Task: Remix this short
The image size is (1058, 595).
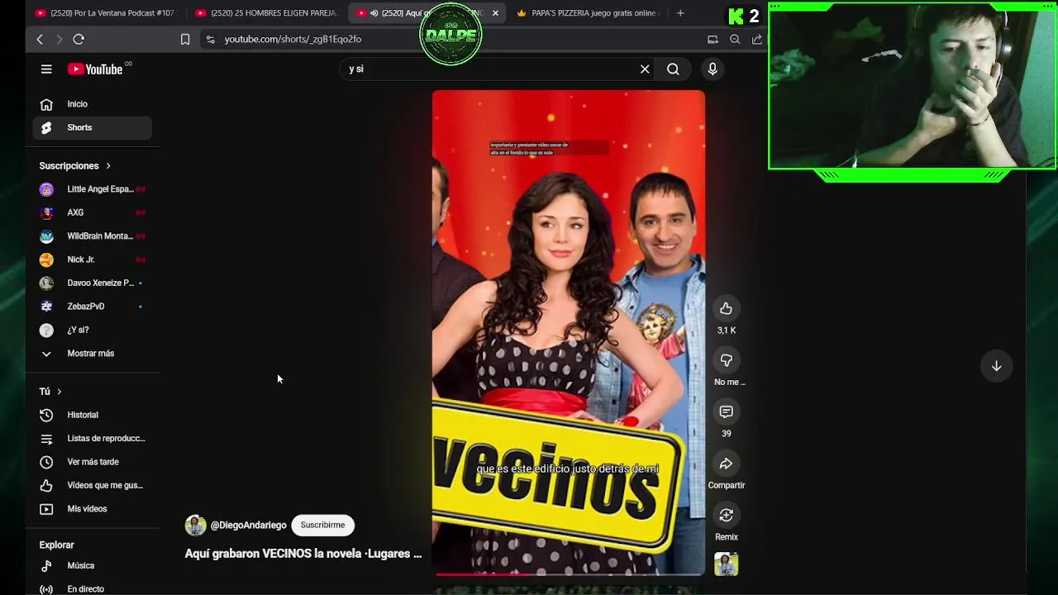Action: pyautogui.click(x=726, y=515)
